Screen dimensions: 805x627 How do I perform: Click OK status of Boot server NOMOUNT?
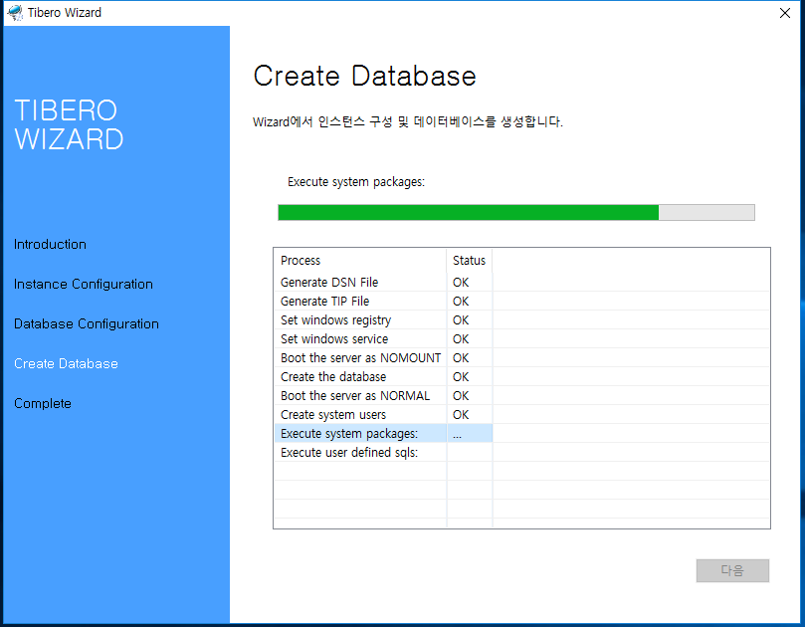point(461,358)
